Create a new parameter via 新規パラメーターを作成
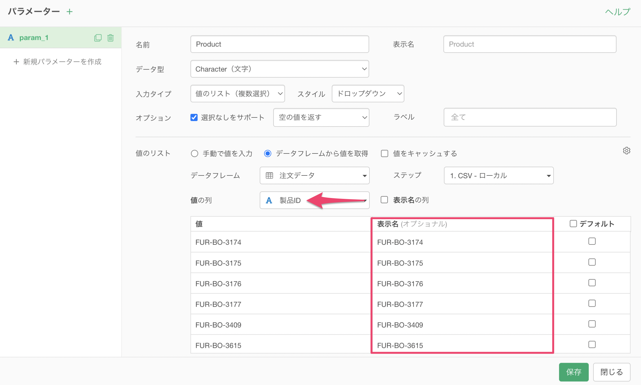Screen dimensions: 641x385 [57, 62]
